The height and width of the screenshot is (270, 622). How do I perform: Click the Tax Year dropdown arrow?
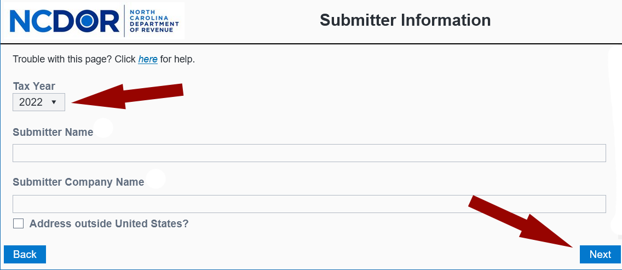click(x=54, y=102)
